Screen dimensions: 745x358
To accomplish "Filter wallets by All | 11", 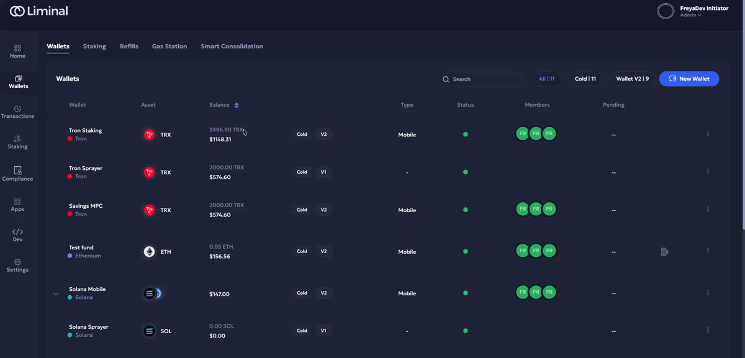I will 546,79.
